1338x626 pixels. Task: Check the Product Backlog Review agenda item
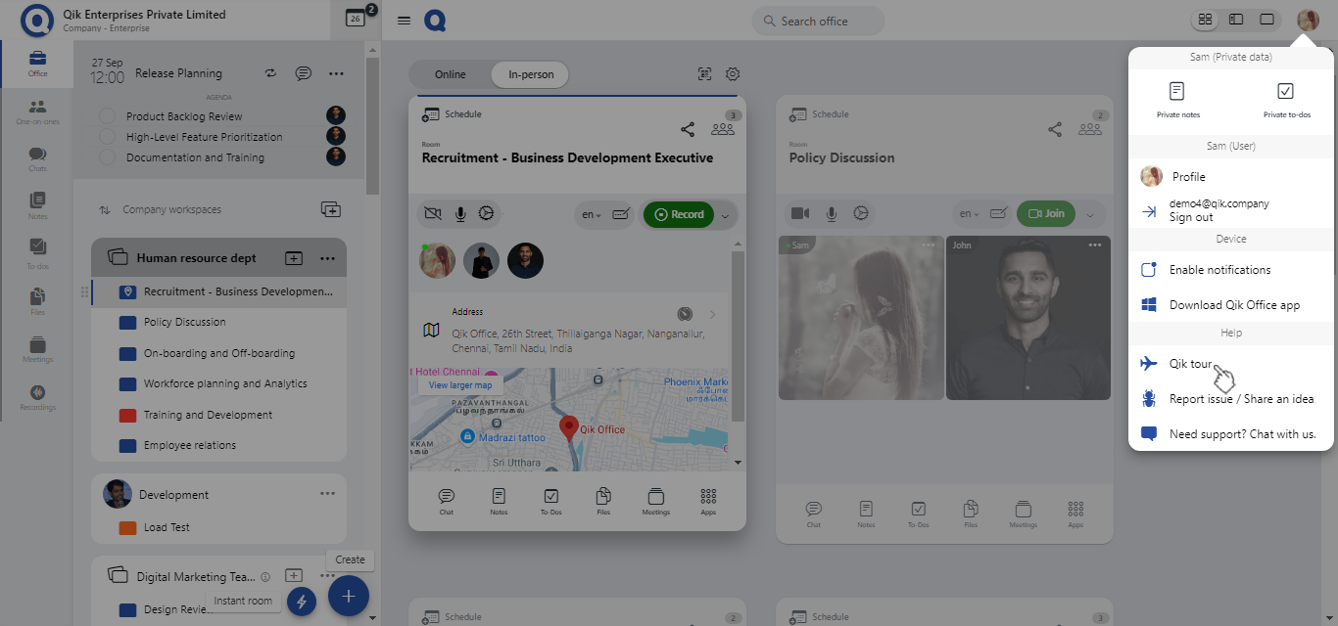(x=108, y=116)
